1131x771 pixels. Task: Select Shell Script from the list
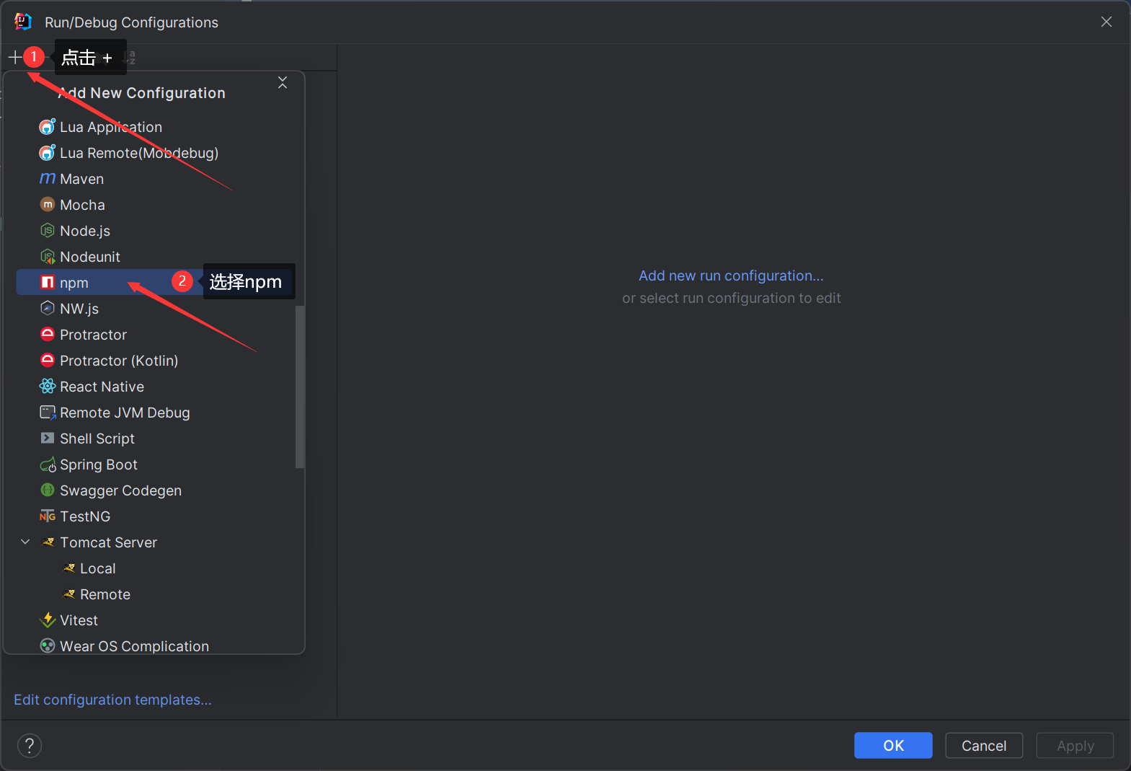97,439
